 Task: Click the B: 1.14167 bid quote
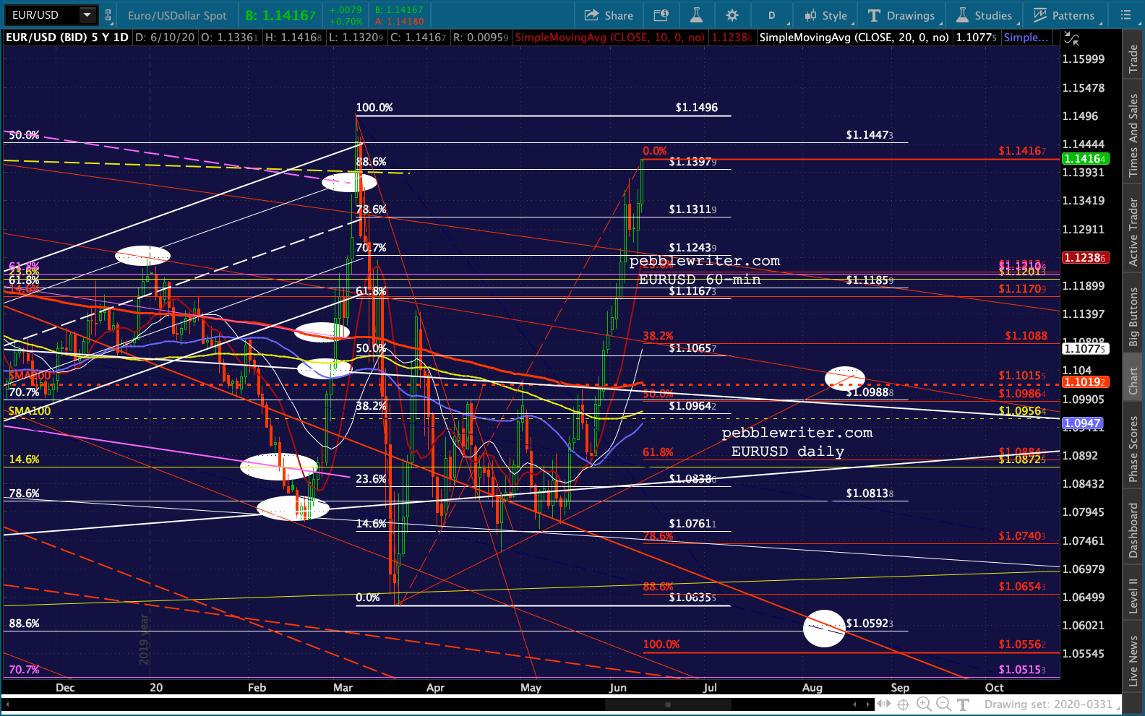[x=280, y=15]
